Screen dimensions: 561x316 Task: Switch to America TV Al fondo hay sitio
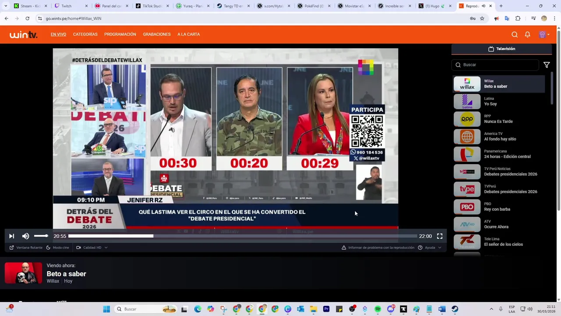(499, 136)
